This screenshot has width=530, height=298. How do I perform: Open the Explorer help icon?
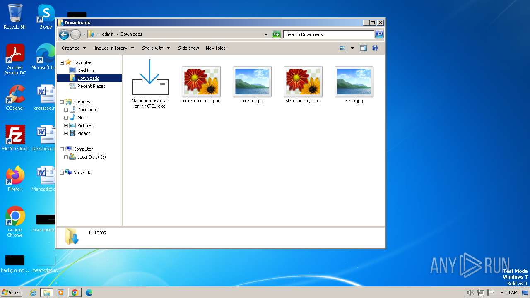[x=375, y=48]
